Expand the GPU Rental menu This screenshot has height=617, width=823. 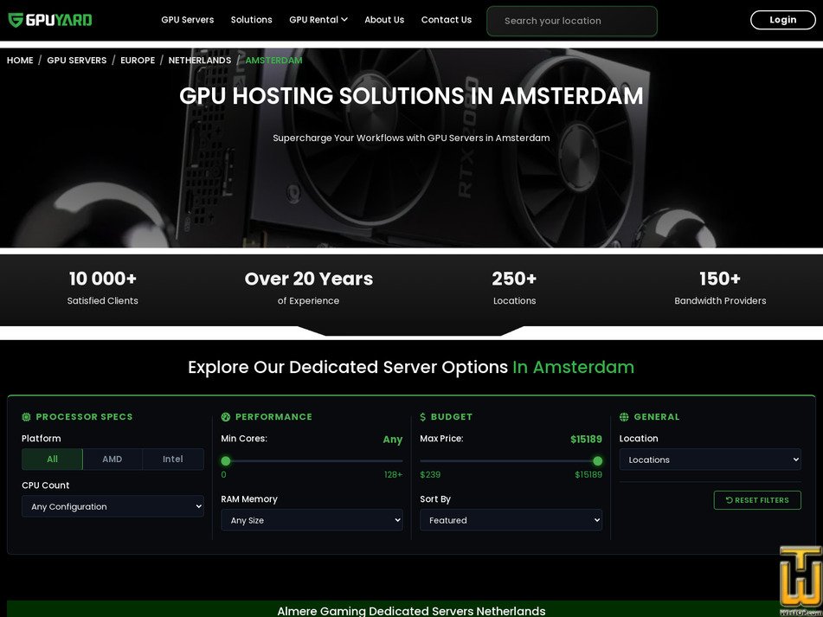pyautogui.click(x=318, y=20)
